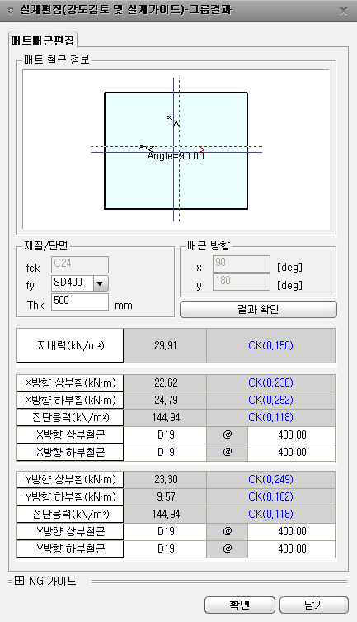Click the fck C24 field

point(79,264)
